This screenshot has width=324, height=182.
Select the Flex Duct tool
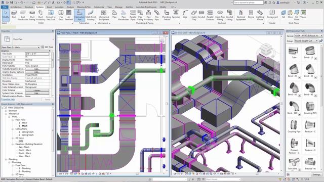[61, 15]
